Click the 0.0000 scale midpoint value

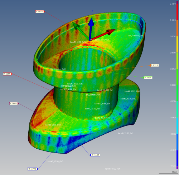(x=173, y=85)
